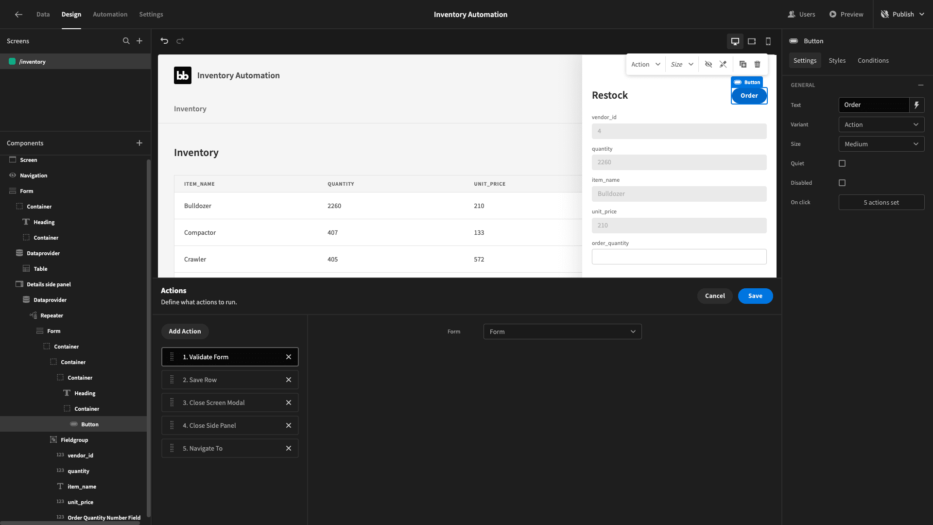Toggle the Disabled checkbox
The image size is (933, 525).
(x=842, y=183)
